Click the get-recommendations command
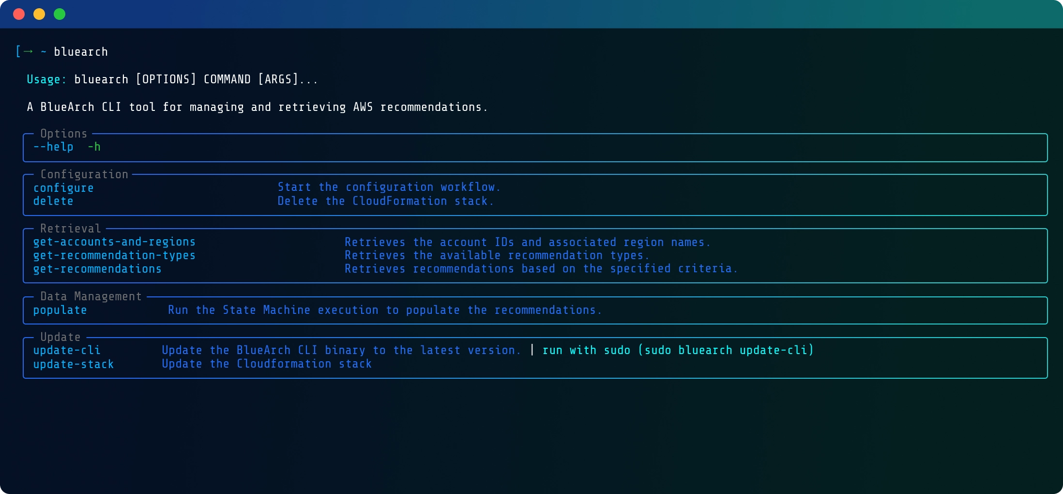This screenshot has width=1063, height=494. click(96, 269)
